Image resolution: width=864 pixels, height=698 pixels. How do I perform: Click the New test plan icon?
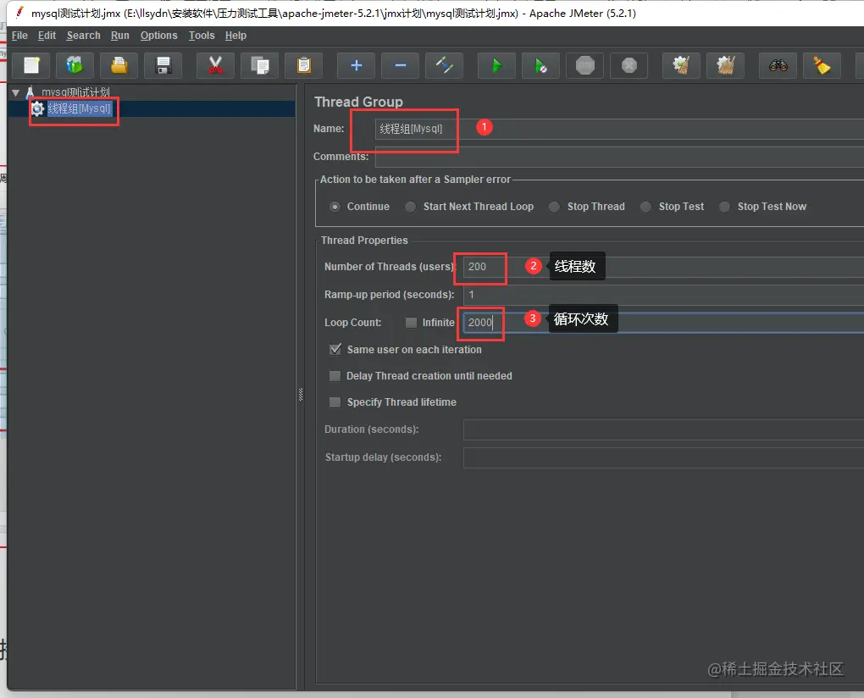coord(31,65)
